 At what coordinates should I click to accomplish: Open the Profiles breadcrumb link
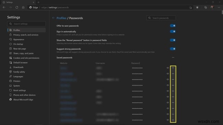coord(61,18)
